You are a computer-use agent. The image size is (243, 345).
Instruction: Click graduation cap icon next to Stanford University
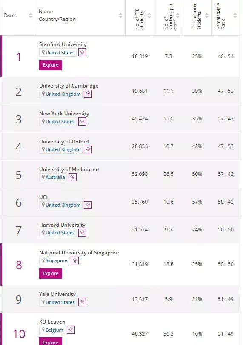pyautogui.click(x=82, y=53)
